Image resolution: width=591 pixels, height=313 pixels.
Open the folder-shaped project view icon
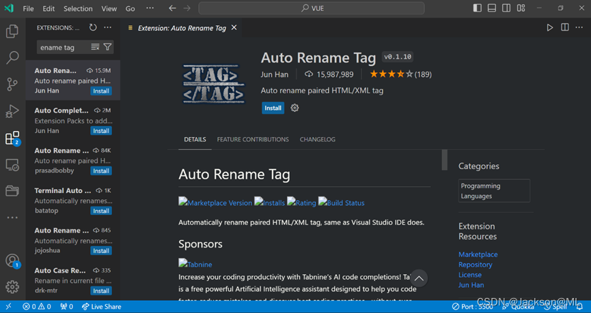(12, 191)
